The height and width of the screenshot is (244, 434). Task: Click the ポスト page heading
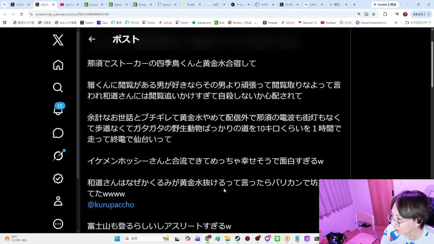coord(126,39)
